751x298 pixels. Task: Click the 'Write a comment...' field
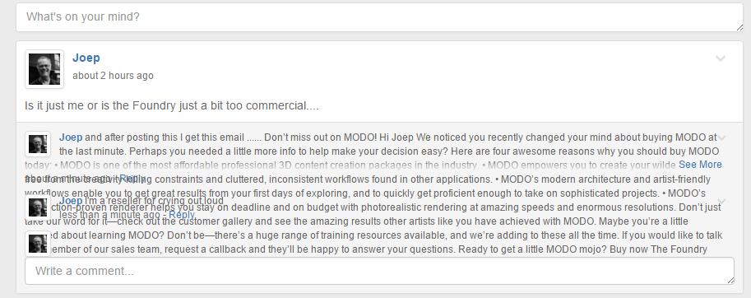pos(379,271)
